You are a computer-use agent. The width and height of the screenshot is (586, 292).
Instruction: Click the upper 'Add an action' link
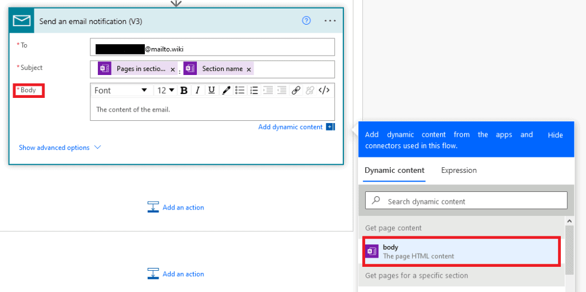(176, 207)
